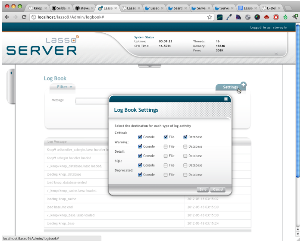301x252 pixels.
Task: Collapse the left sidebar arrow handle
Action: [11, 72]
